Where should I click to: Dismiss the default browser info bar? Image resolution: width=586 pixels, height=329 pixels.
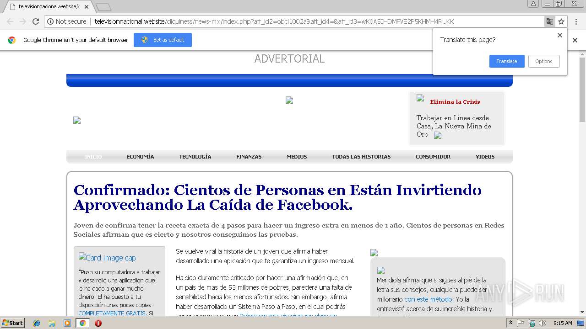pyautogui.click(x=575, y=40)
